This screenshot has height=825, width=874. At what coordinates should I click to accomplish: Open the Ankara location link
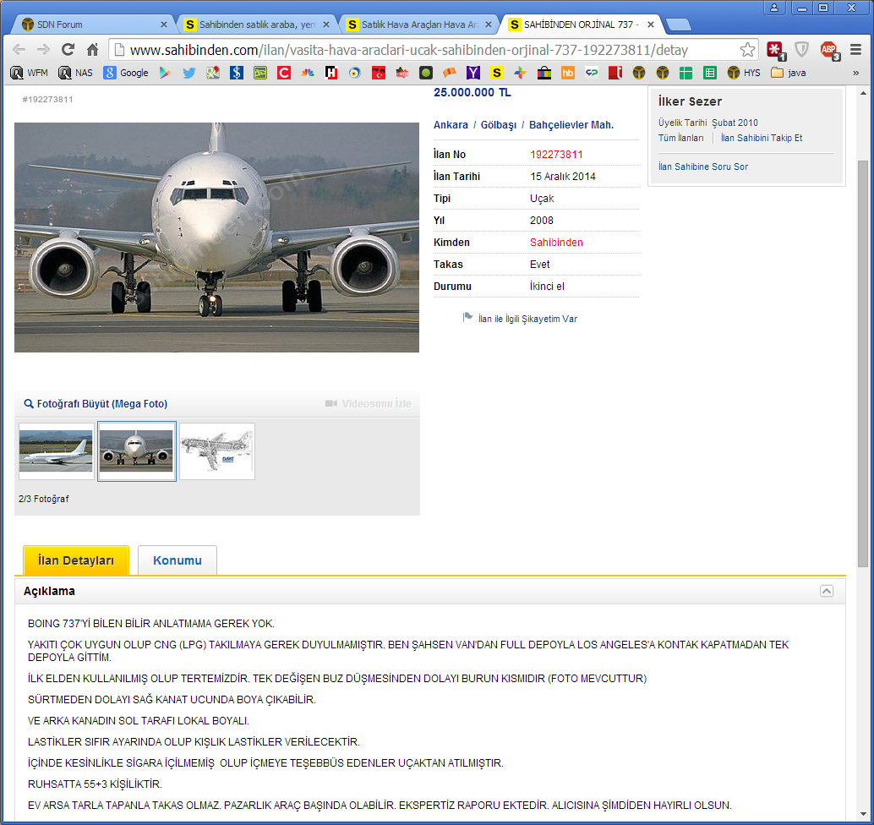pyautogui.click(x=451, y=125)
